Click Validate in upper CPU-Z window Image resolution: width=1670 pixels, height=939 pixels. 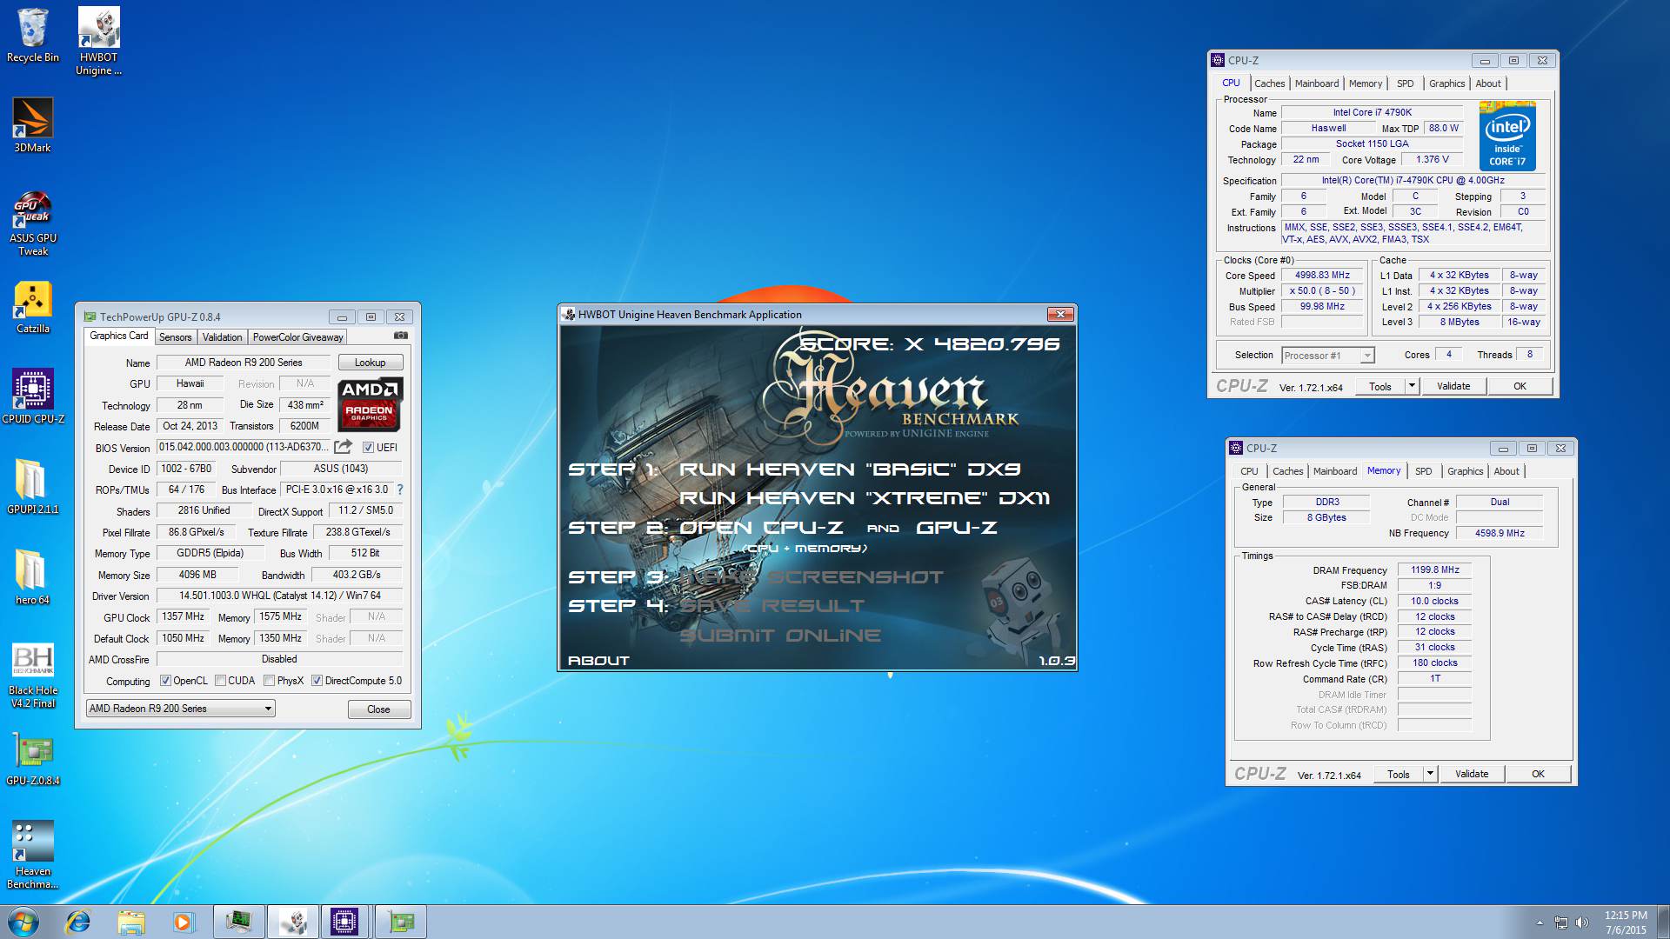tap(1453, 386)
